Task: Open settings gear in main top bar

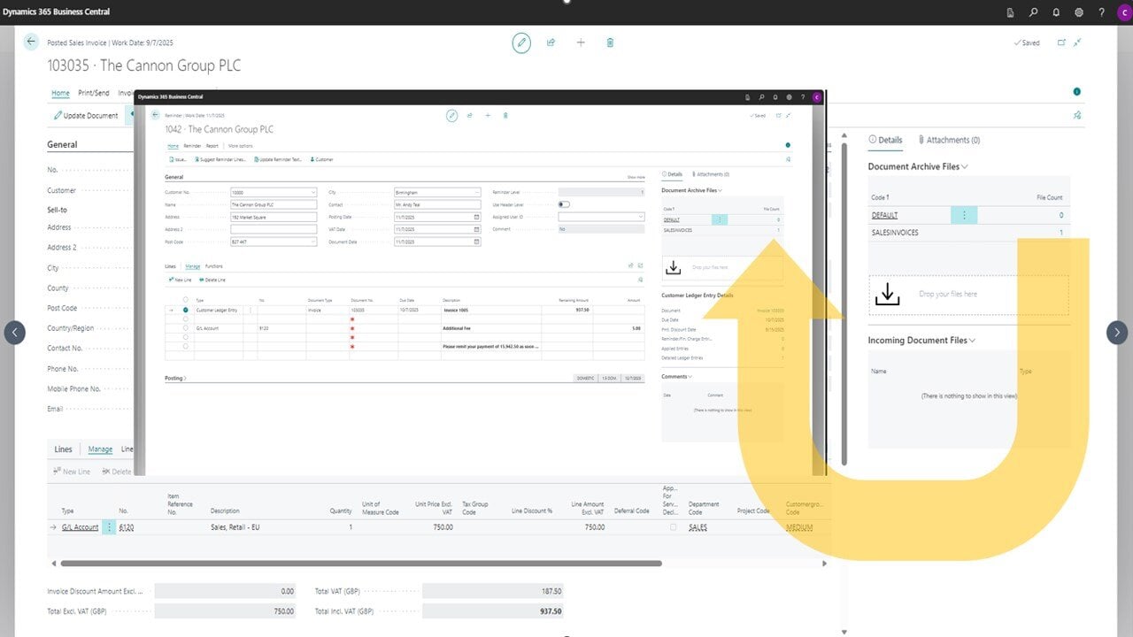Action: (x=1079, y=12)
